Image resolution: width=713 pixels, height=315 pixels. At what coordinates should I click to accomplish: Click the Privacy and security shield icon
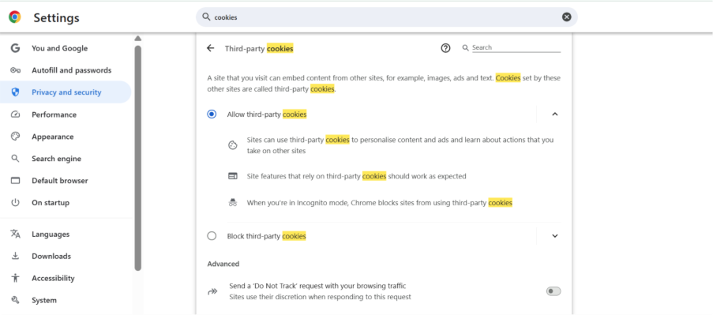pos(16,92)
